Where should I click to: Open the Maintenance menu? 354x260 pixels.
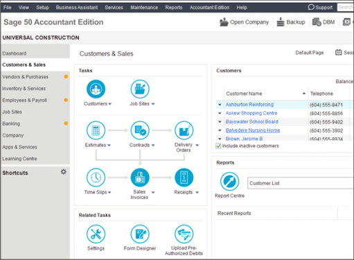pyautogui.click(x=144, y=8)
